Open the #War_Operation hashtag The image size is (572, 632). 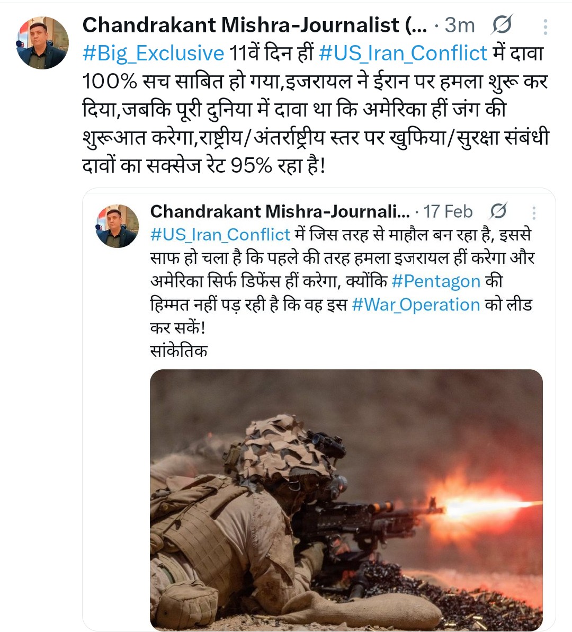tap(416, 305)
